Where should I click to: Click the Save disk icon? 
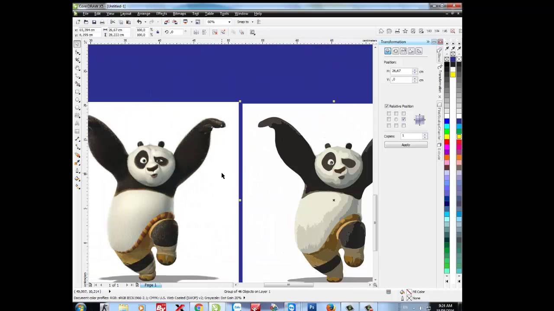pos(94,22)
